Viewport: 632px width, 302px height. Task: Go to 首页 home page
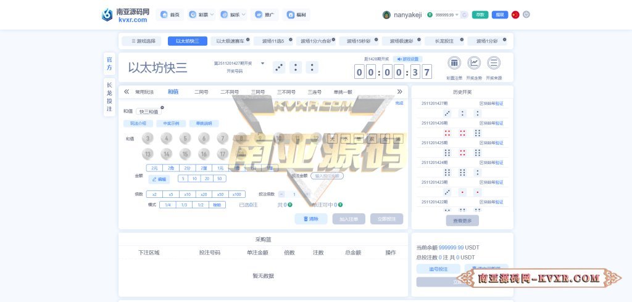click(x=170, y=15)
